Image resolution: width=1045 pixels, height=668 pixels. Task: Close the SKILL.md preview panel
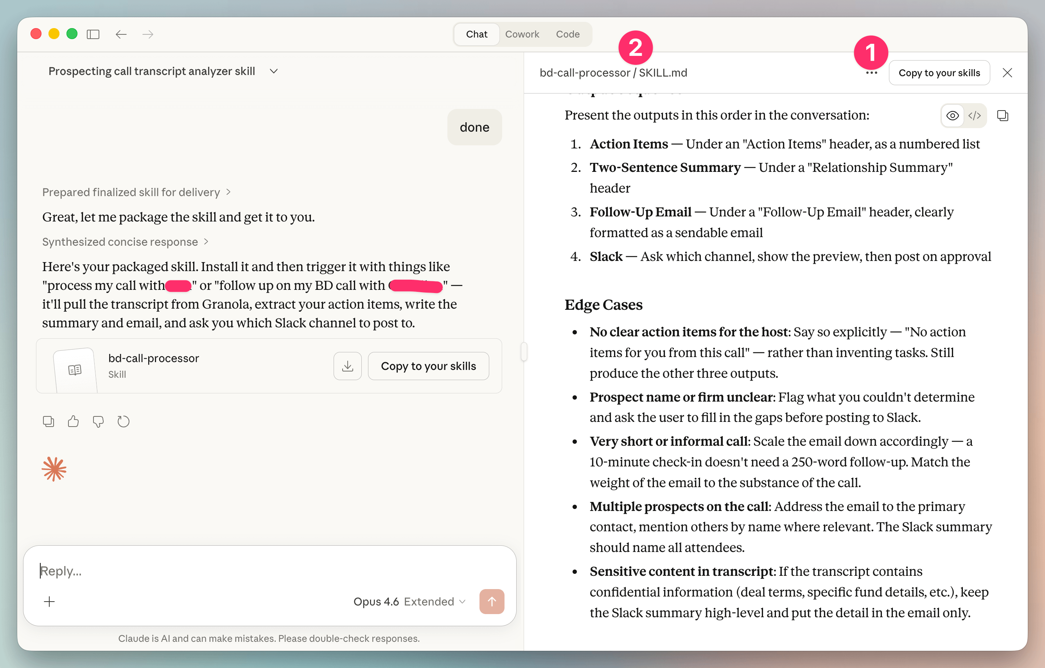point(1008,73)
